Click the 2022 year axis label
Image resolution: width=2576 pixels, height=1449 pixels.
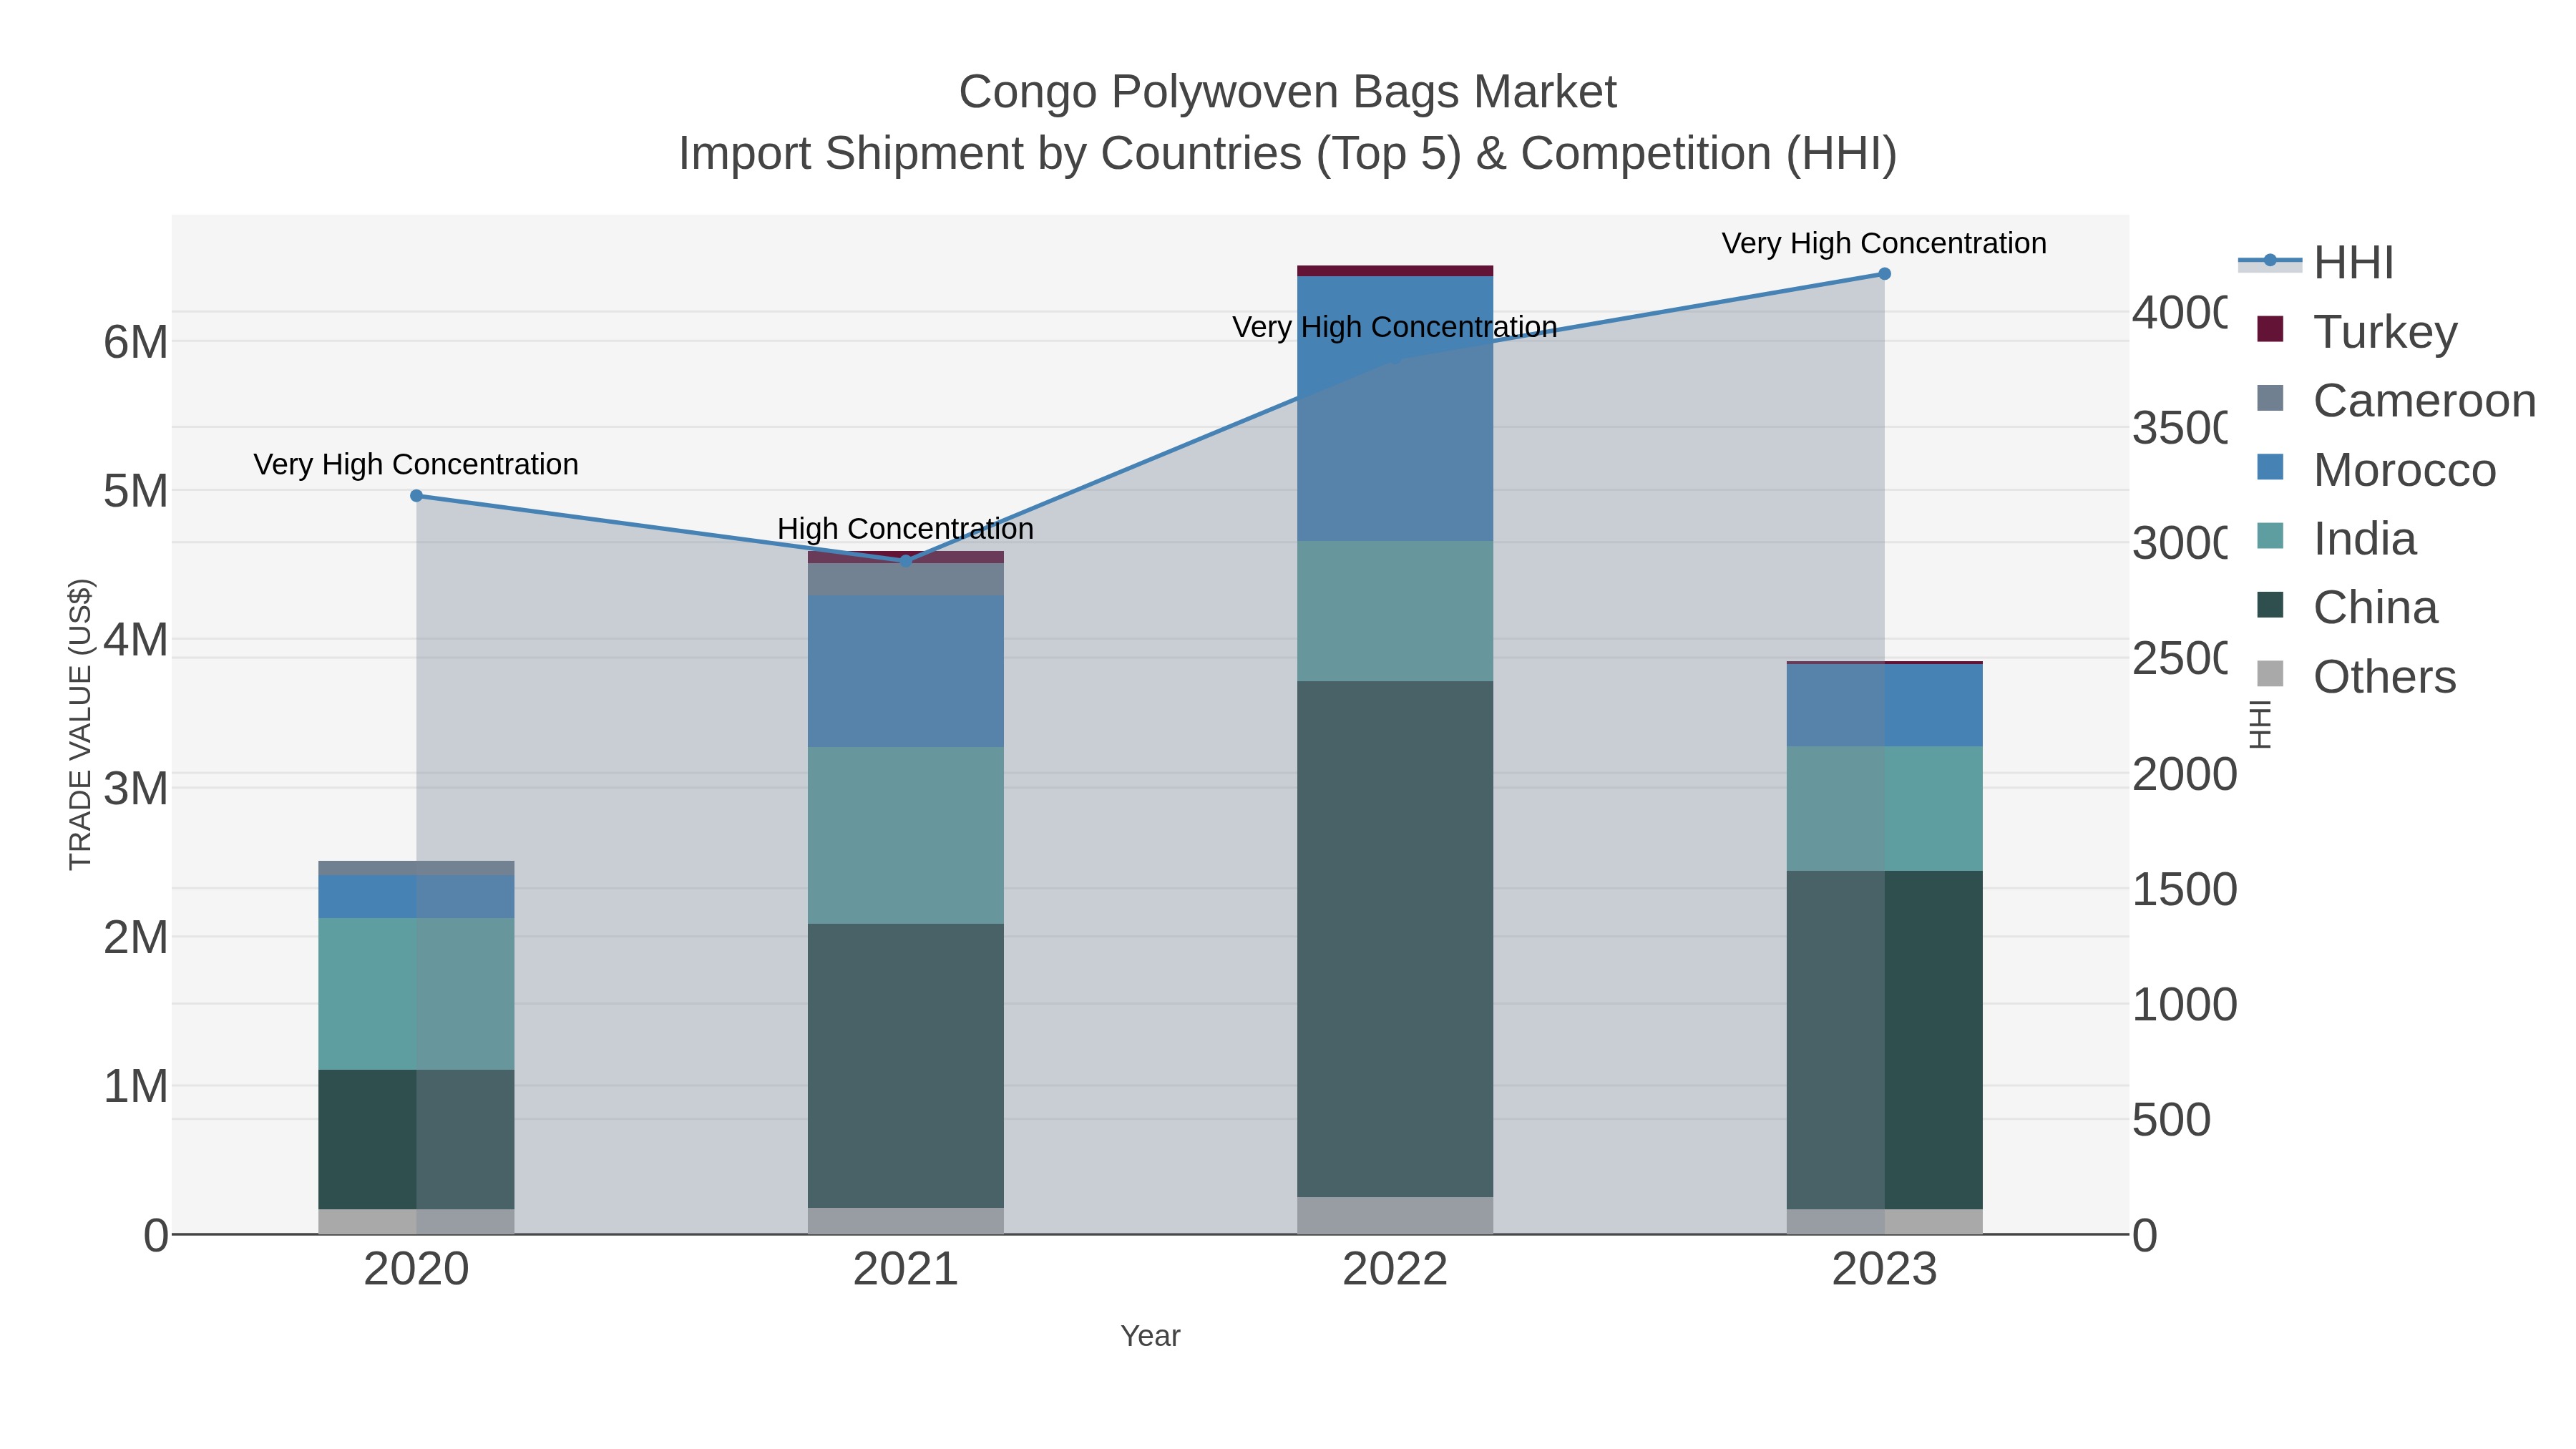coord(1395,1270)
